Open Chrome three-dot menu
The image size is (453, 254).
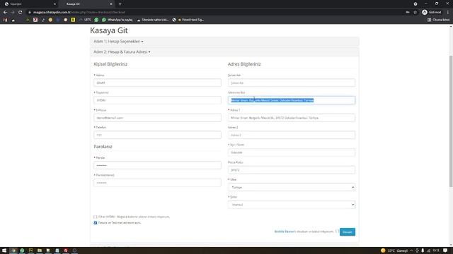[448, 13]
